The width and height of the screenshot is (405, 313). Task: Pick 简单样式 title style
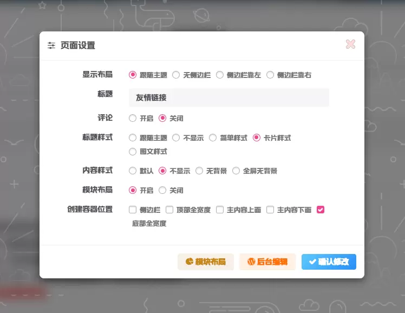point(213,138)
